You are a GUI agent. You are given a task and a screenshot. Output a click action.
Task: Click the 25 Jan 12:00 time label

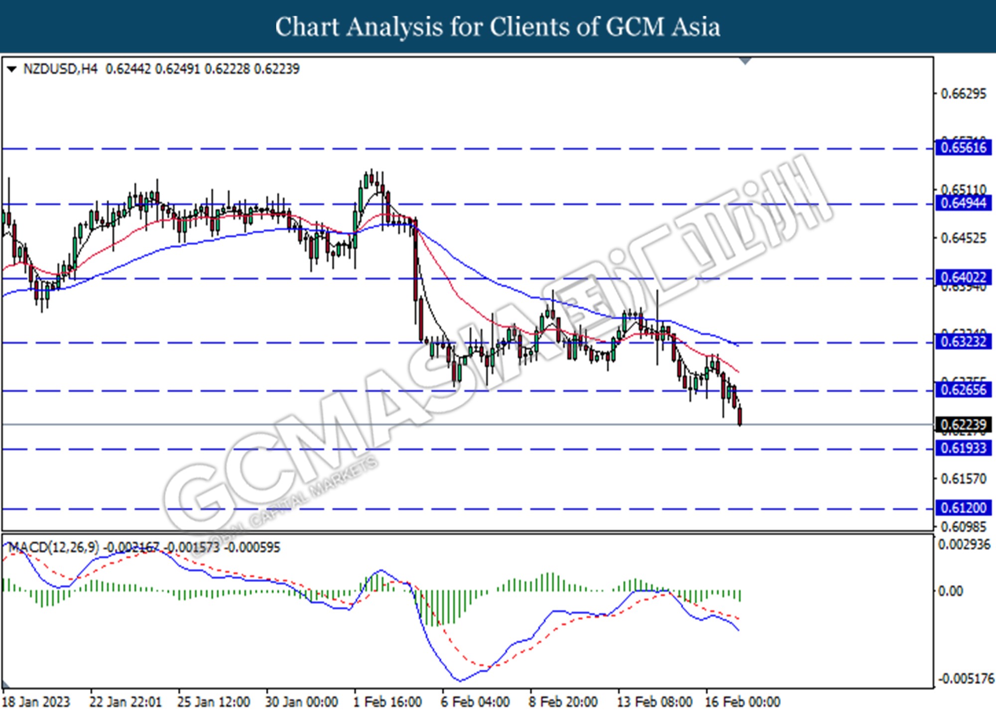[214, 702]
